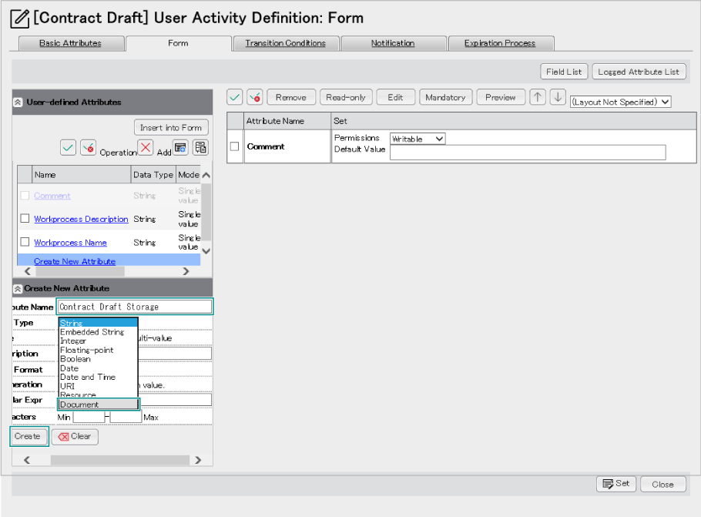Open the Expiration Process tab
Image resolution: width=701 pixels, height=517 pixels.
500,43
